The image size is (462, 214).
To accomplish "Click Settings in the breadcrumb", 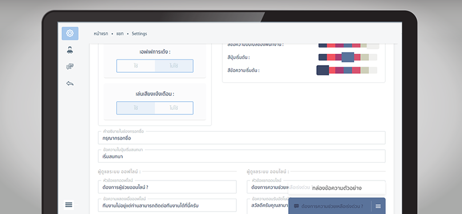I will point(140,34).
